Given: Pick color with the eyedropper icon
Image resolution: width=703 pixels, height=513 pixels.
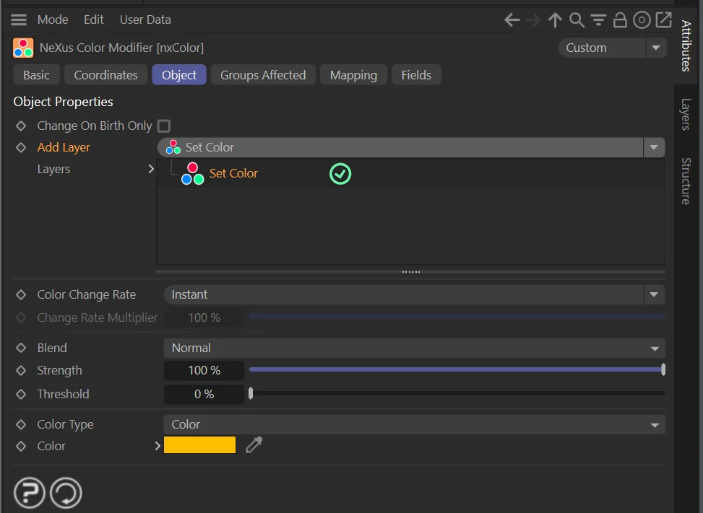Looking at the screenshot, I should point(254,445).
